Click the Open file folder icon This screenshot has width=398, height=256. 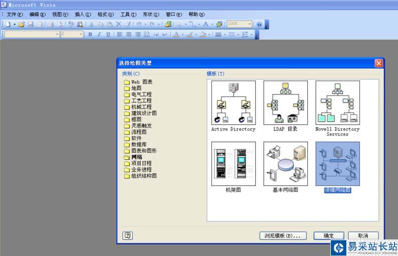[x=22, y=25]
